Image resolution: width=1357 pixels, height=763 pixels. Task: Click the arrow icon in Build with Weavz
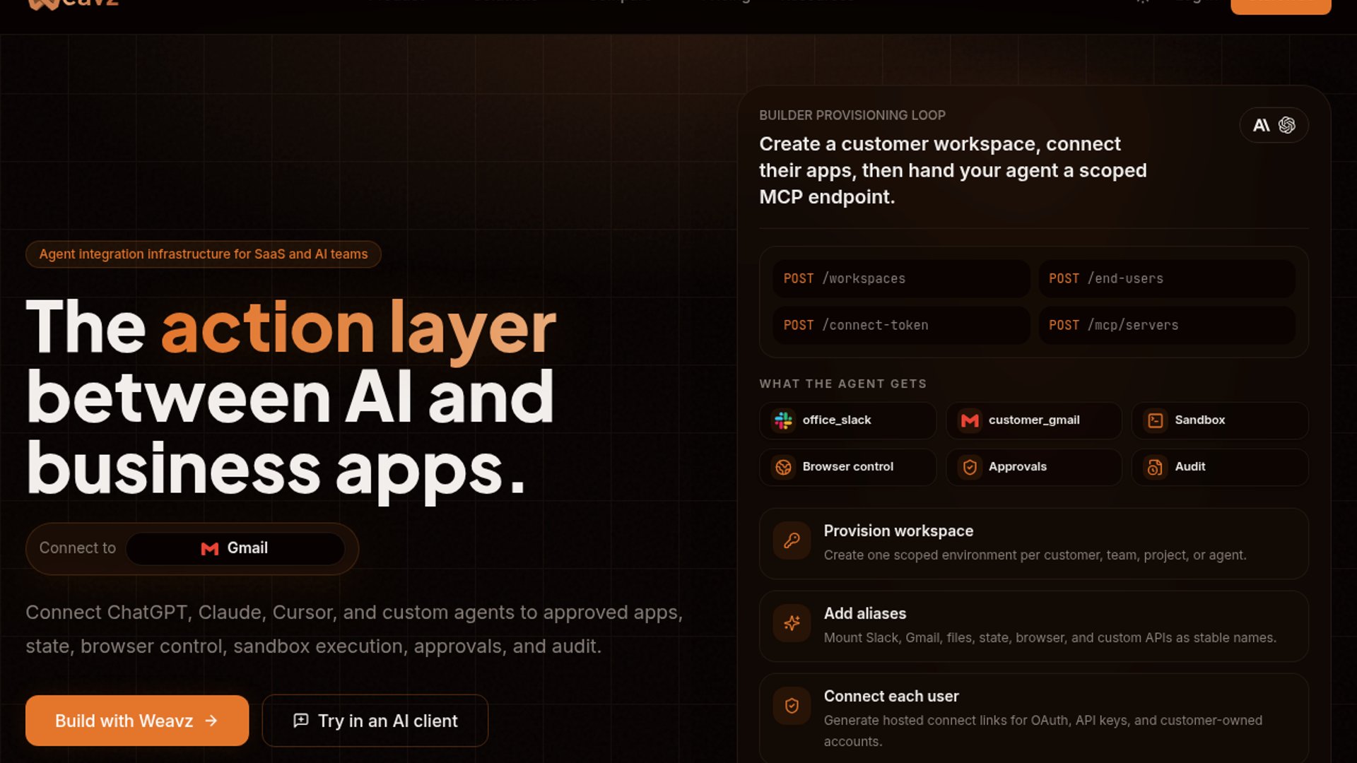pos(211,721)
